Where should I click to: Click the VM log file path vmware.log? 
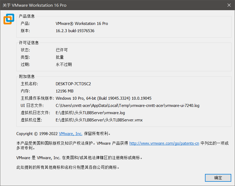[x=90, y=113]
